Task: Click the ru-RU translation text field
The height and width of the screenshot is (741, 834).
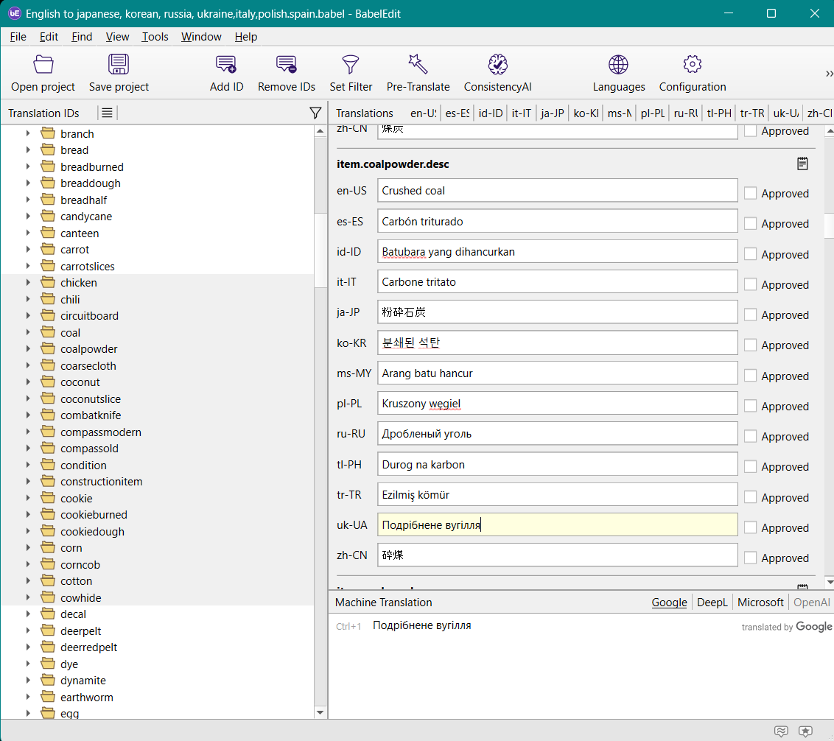Action: tap(557, 434)
